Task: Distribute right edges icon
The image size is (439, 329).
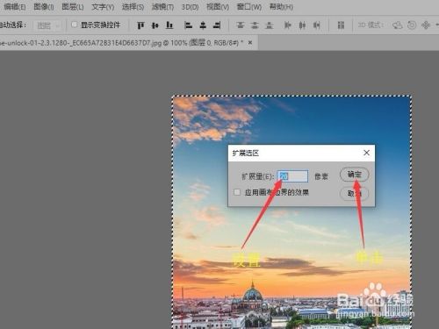Action: (317, 25)
